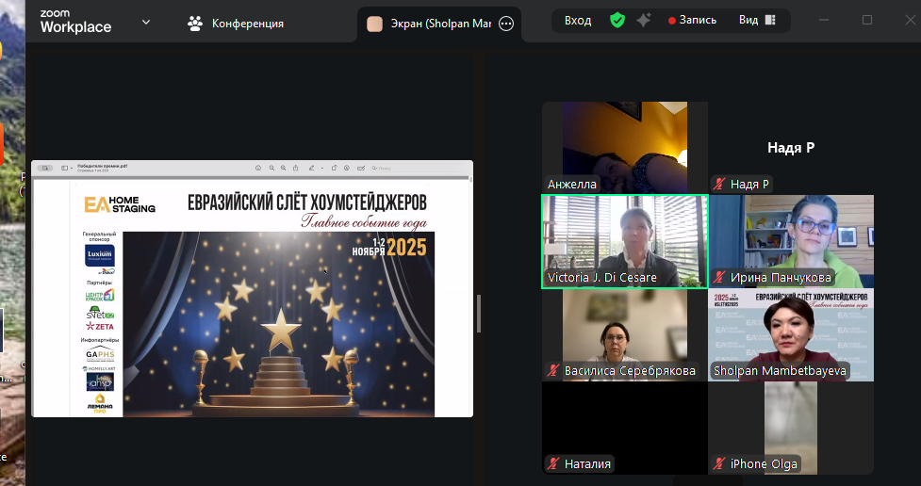Click the zoom out magnifier in PDF toolbar

271,168
